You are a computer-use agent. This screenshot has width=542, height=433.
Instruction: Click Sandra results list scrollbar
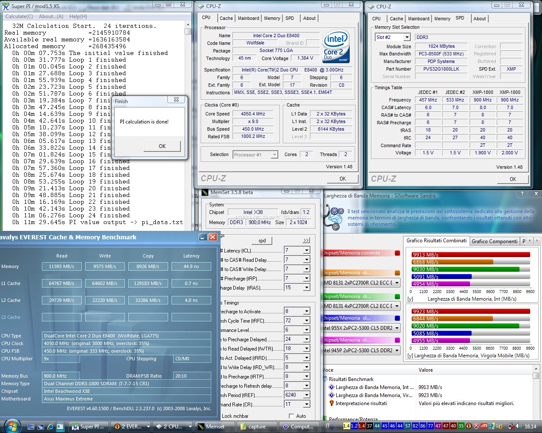click(536, 393)
